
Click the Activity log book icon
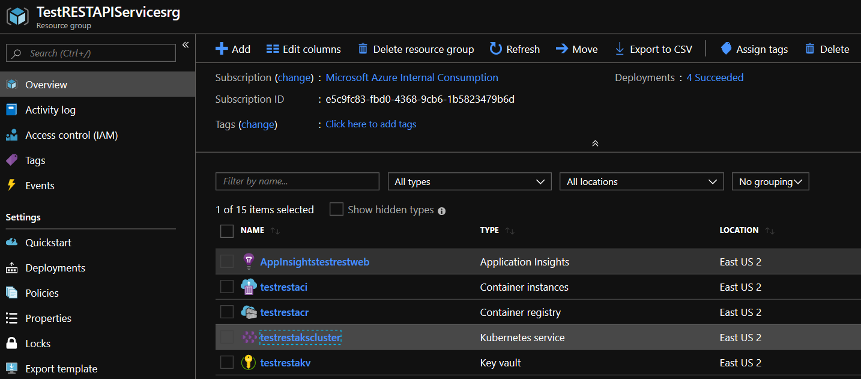(x=11, y=110)
